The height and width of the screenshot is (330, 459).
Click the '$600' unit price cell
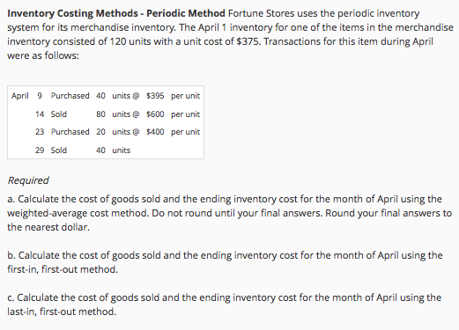[155, 114]
